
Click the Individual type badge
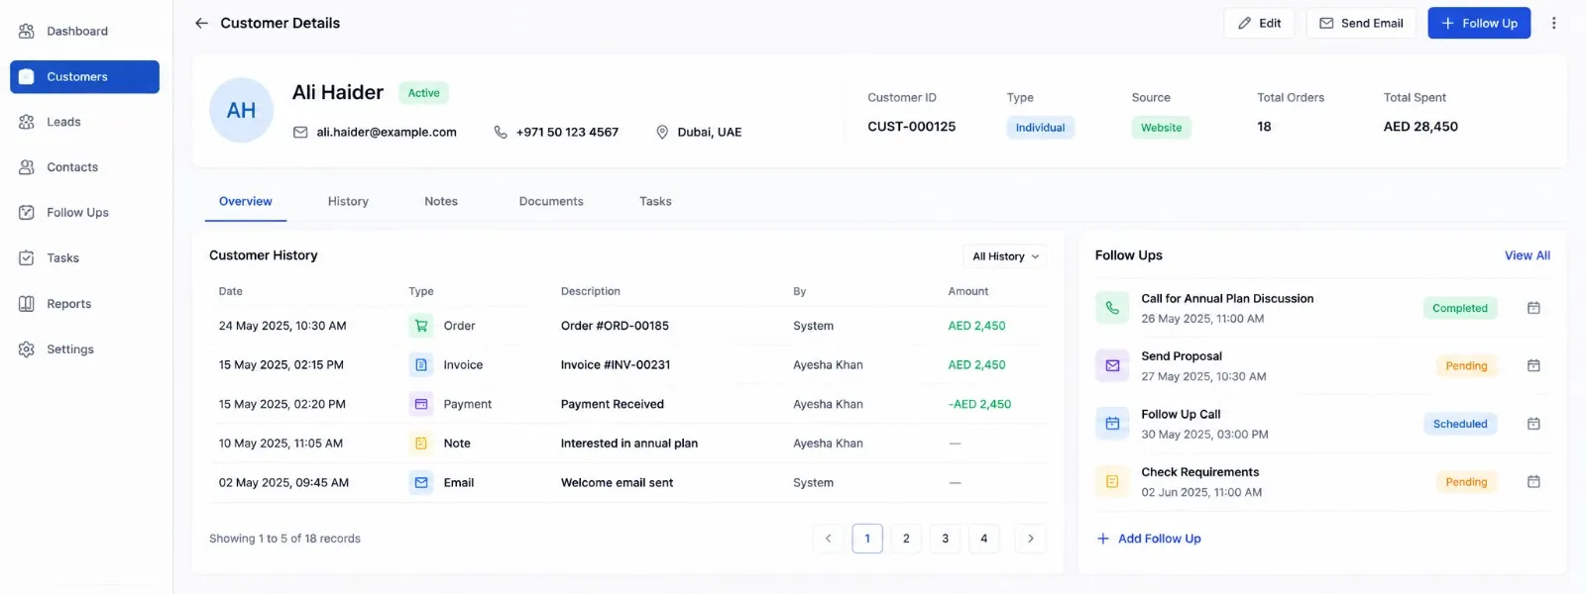(x=1040, y=128)
